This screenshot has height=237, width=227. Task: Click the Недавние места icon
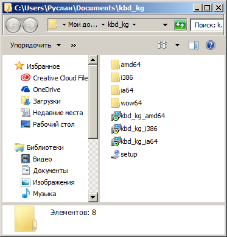click(26, 113)
